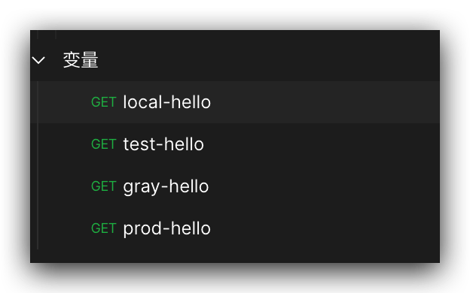Click the word hello in local-hello
Screen dimensions: 470x293
pyautogui.click(x=191, y=102)
